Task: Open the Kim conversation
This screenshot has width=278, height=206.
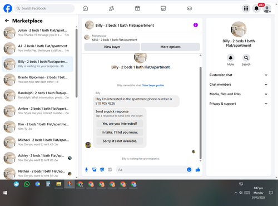Action: [x=37, y=126]
